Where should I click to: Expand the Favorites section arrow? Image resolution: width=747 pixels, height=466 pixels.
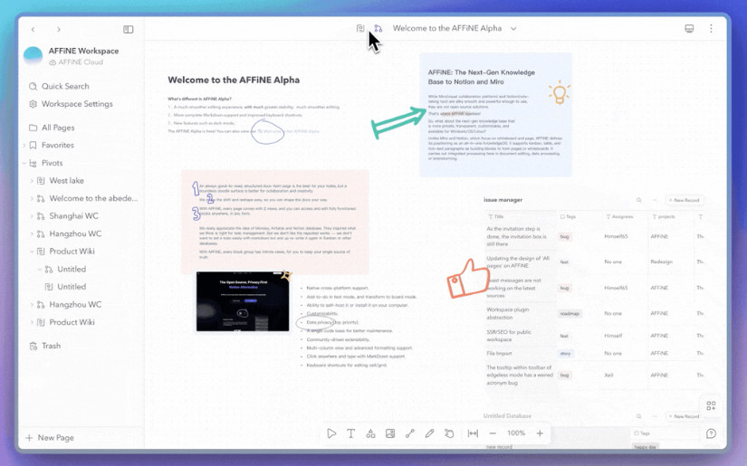point(24,145)
